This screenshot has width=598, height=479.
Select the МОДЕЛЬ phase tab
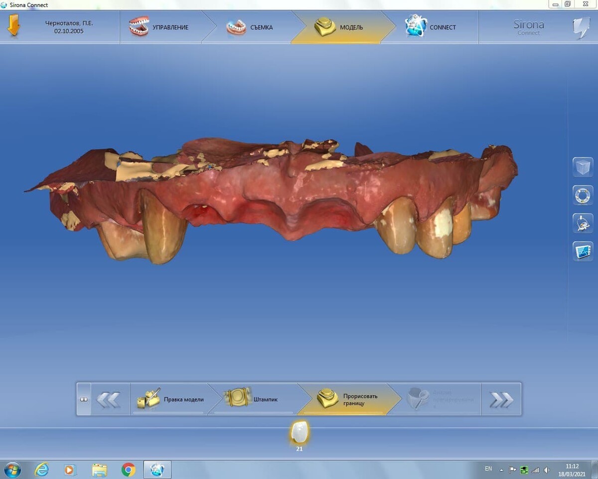pos(340,27)
